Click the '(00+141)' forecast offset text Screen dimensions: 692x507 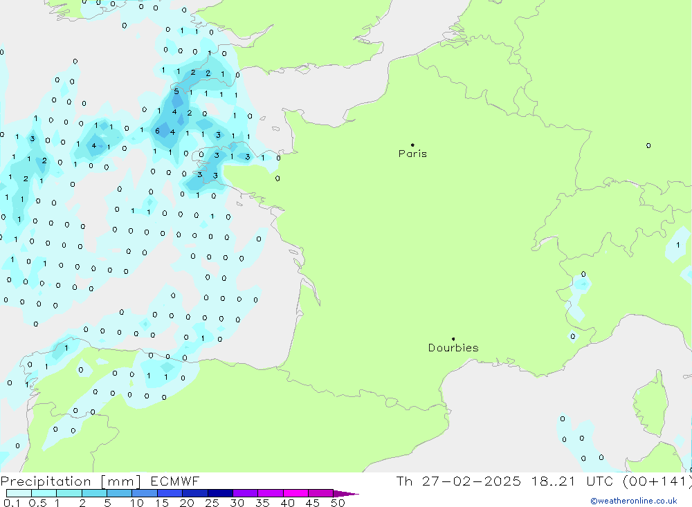tap(657, 481)
